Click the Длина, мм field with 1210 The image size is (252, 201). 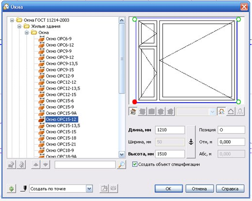pos(170,130)
